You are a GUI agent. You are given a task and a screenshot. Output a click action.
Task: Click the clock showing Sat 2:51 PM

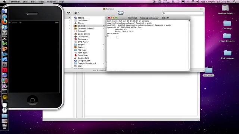(223, 1)
